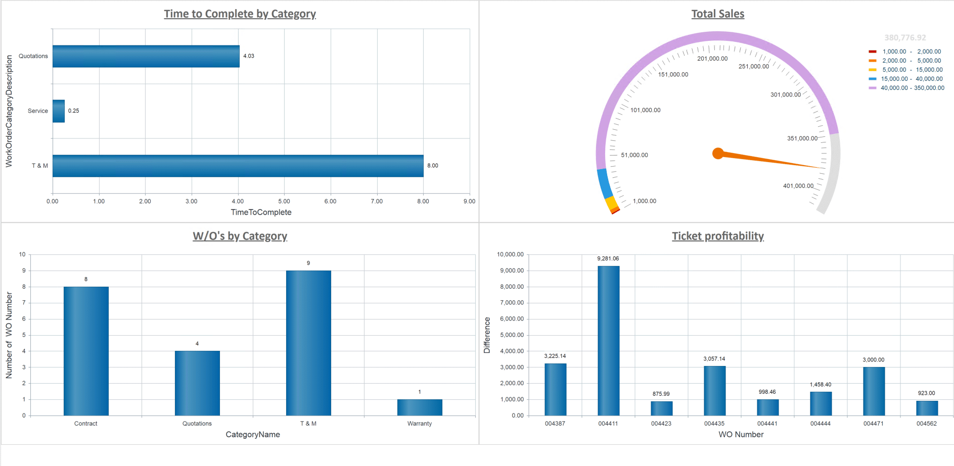
Task: Click the TimeToComplete axis label
Action: (x=261, y=212)
